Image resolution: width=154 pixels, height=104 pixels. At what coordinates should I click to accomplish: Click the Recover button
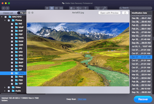pyautogui.click(x=143, y=99)
